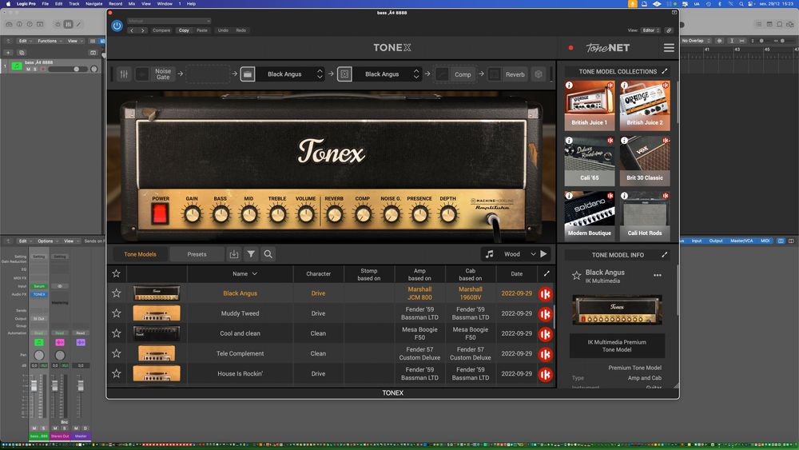Flip the red POWER switch on amp
Screen dimensions: 799x450
click(161, 213)
